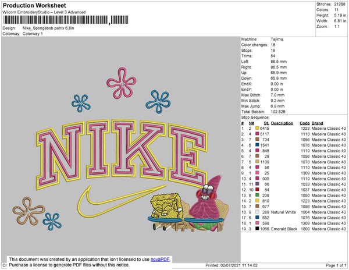Click stitch count 6415 in stop 1
This screenshot has width=349, height=270.
pos(265,129)
